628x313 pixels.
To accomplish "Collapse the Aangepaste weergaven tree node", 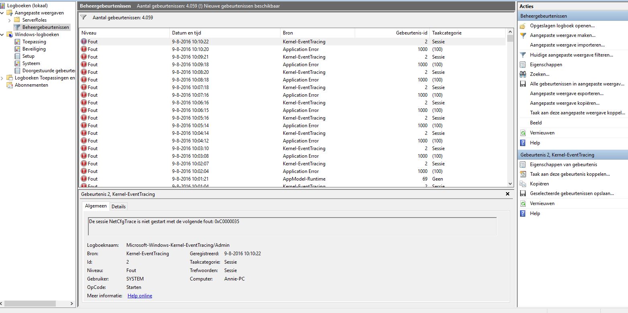I will [2, 13].
